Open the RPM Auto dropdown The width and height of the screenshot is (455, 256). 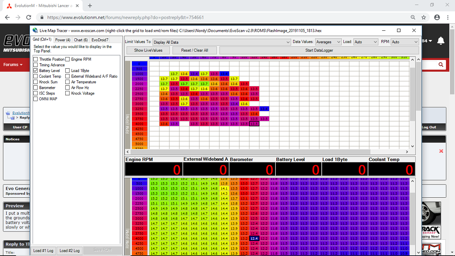coord(404,42)
